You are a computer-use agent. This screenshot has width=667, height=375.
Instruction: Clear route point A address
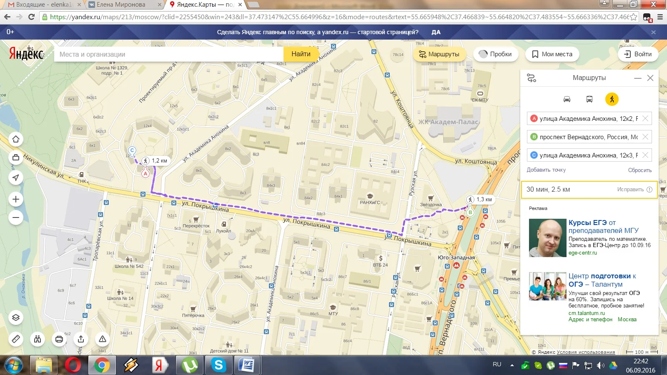tap(645, 118)
